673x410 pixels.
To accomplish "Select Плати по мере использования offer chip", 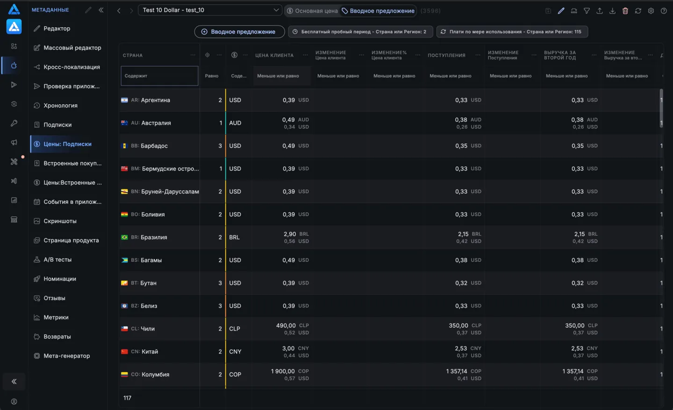I will click(x=512, y=32).
